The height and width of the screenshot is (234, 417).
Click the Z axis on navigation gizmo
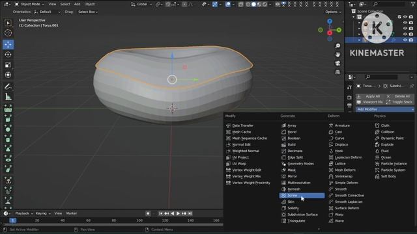click(x=330, y=21)
